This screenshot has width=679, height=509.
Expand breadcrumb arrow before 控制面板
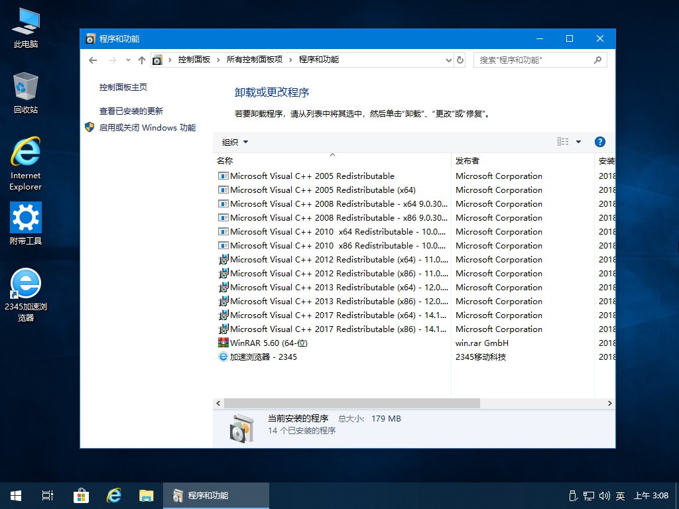coord(170,60)
